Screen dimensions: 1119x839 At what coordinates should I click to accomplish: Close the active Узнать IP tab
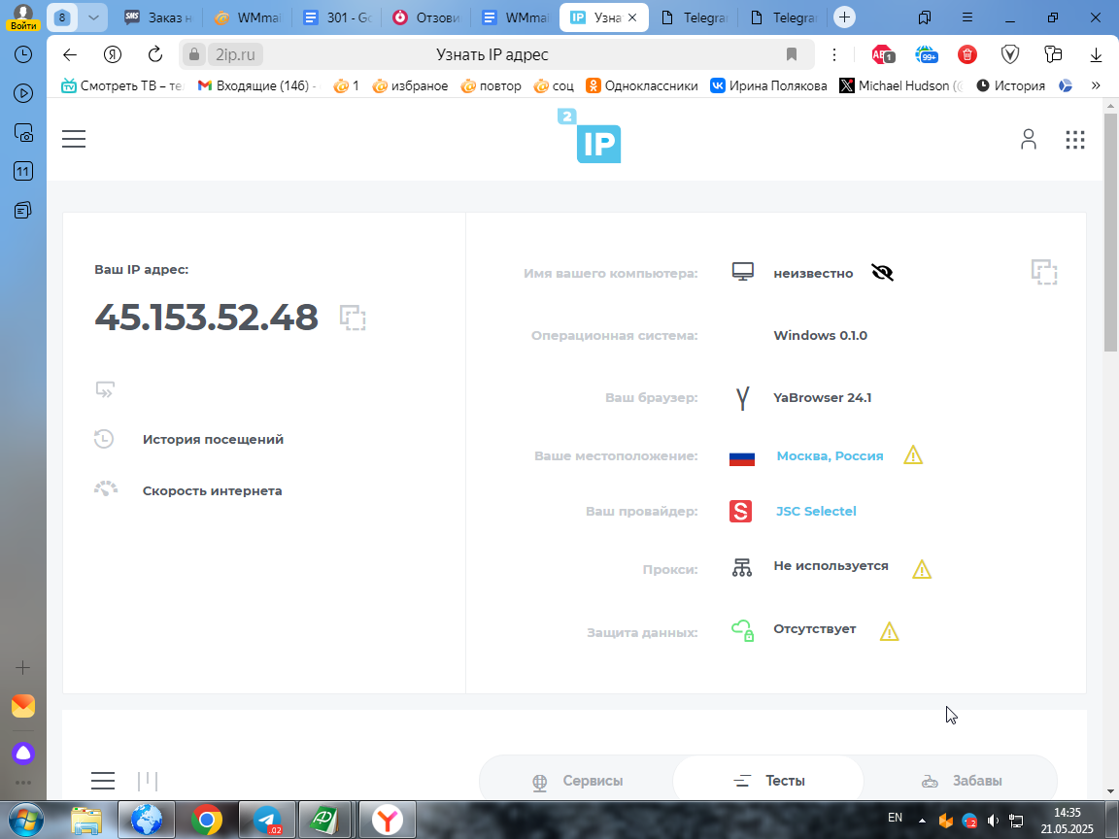[x=631, y=17]
